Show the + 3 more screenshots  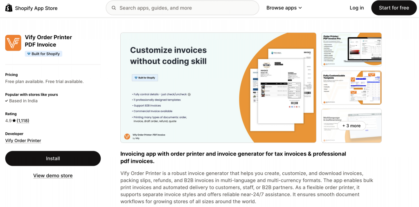(351, 126)
